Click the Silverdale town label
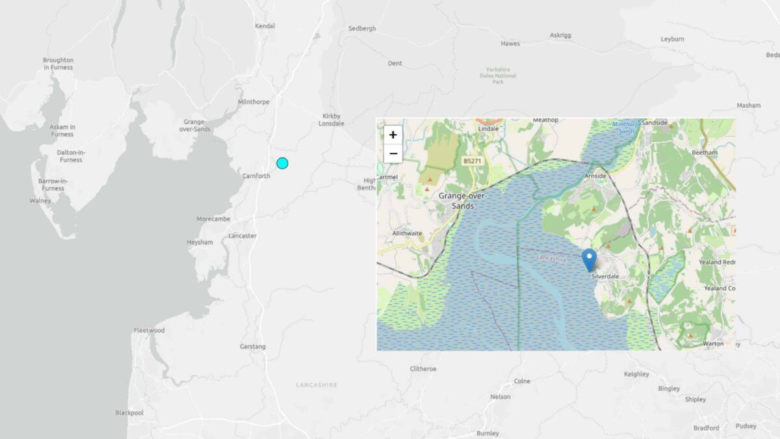Screen dimensions: 780x439 [x=605, y=276]
